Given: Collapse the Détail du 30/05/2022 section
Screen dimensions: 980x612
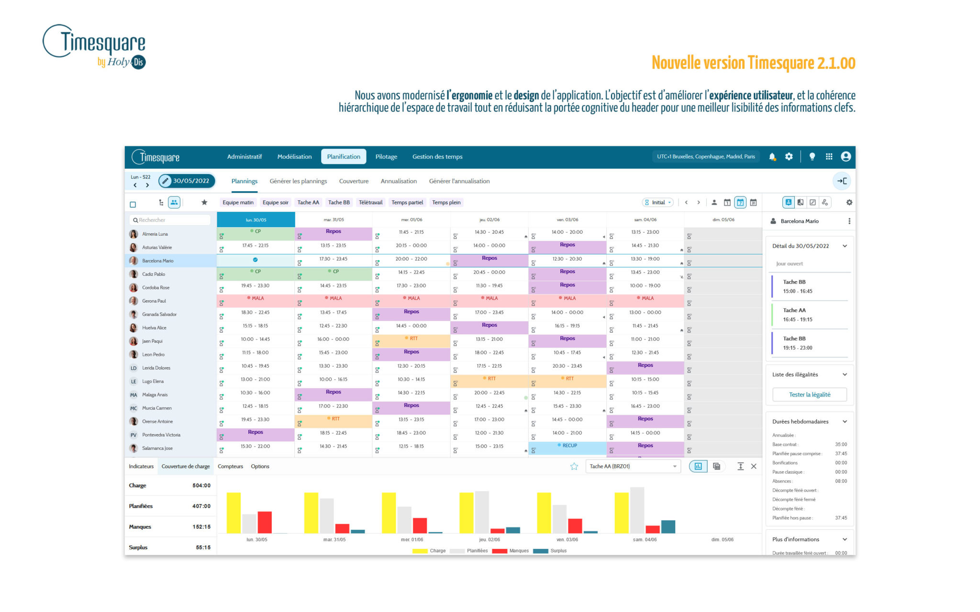Looking at the screenshot, I should [845, 246].
